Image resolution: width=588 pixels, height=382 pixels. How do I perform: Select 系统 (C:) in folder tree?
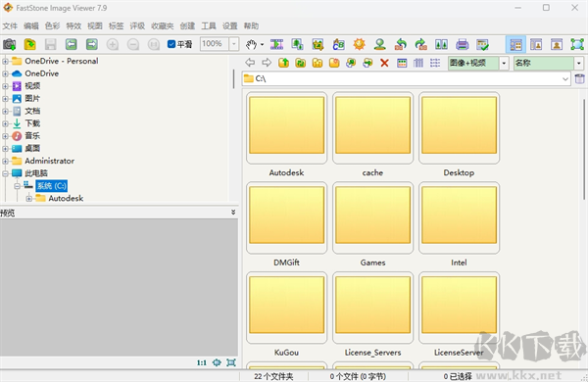click(51, 186)
